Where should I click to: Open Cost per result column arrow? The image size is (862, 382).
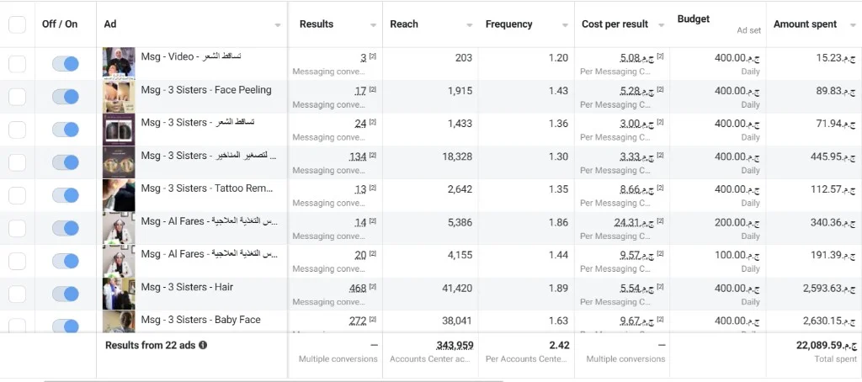[662, 25]
